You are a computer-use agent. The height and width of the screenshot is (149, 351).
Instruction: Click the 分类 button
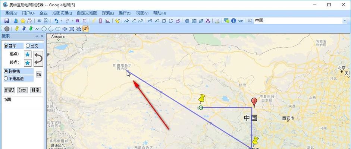pos(22,90)
